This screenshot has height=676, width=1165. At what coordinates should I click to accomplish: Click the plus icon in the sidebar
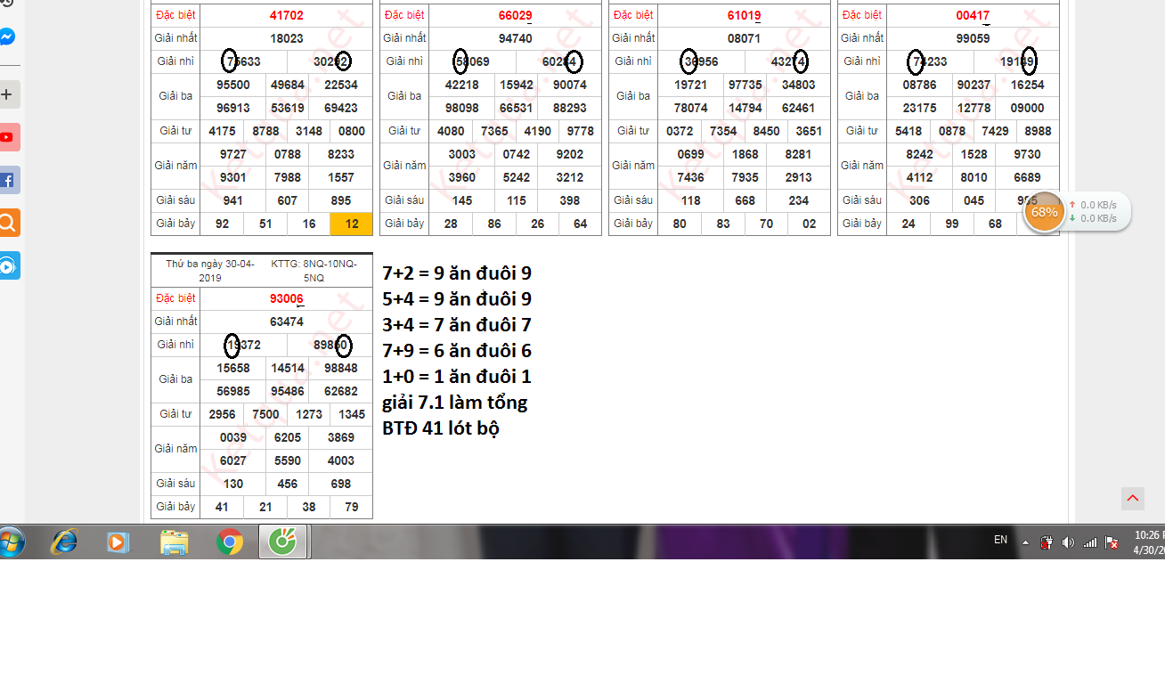point(7,94)
